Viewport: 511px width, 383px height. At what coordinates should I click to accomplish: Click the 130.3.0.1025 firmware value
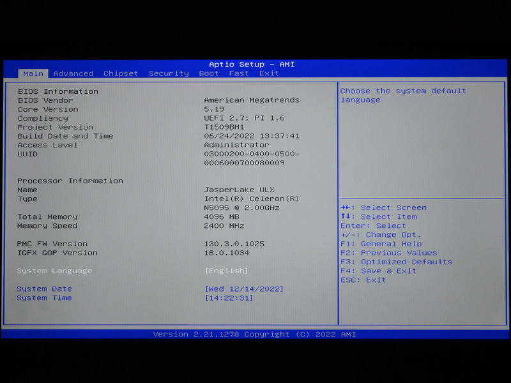pos(234,244)
